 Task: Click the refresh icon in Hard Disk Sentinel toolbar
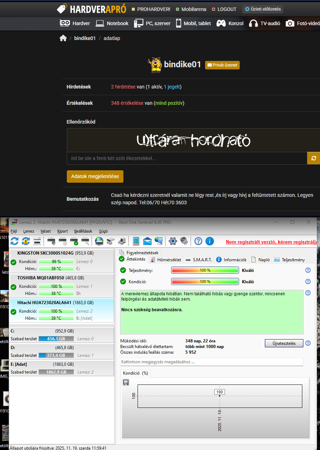pos(14,241)
